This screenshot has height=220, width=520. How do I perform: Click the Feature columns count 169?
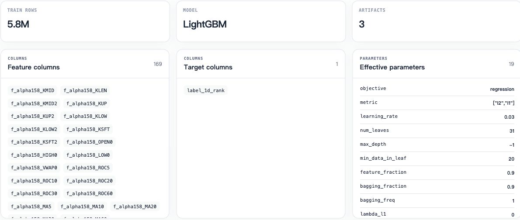(157, 64)
